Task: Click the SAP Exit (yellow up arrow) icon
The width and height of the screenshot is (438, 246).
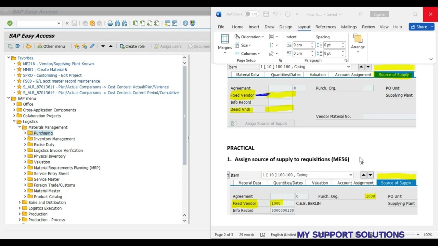Action: pyautogui.click(x=92, y=23)
